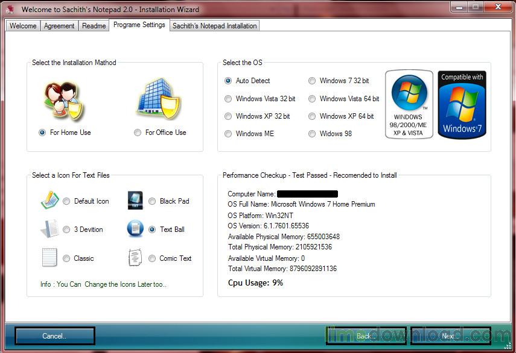The width and height of the screenshot is (516, 353).
Task: Click the Next button
Action: [x=450, y=336]
